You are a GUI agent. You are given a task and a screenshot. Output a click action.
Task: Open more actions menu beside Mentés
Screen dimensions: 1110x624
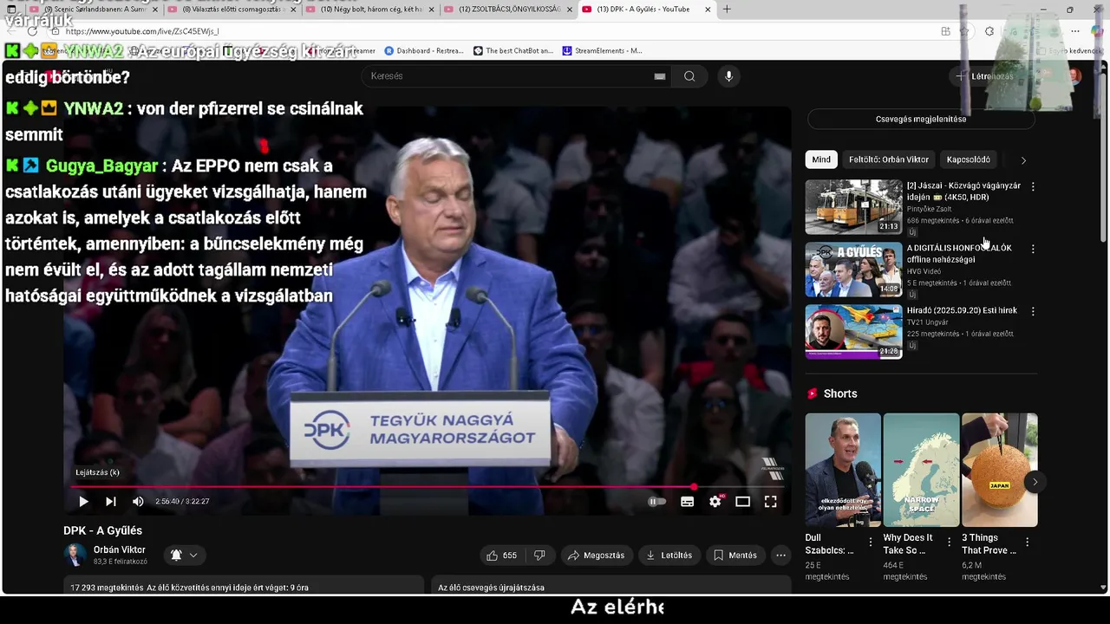coord(780,555)
